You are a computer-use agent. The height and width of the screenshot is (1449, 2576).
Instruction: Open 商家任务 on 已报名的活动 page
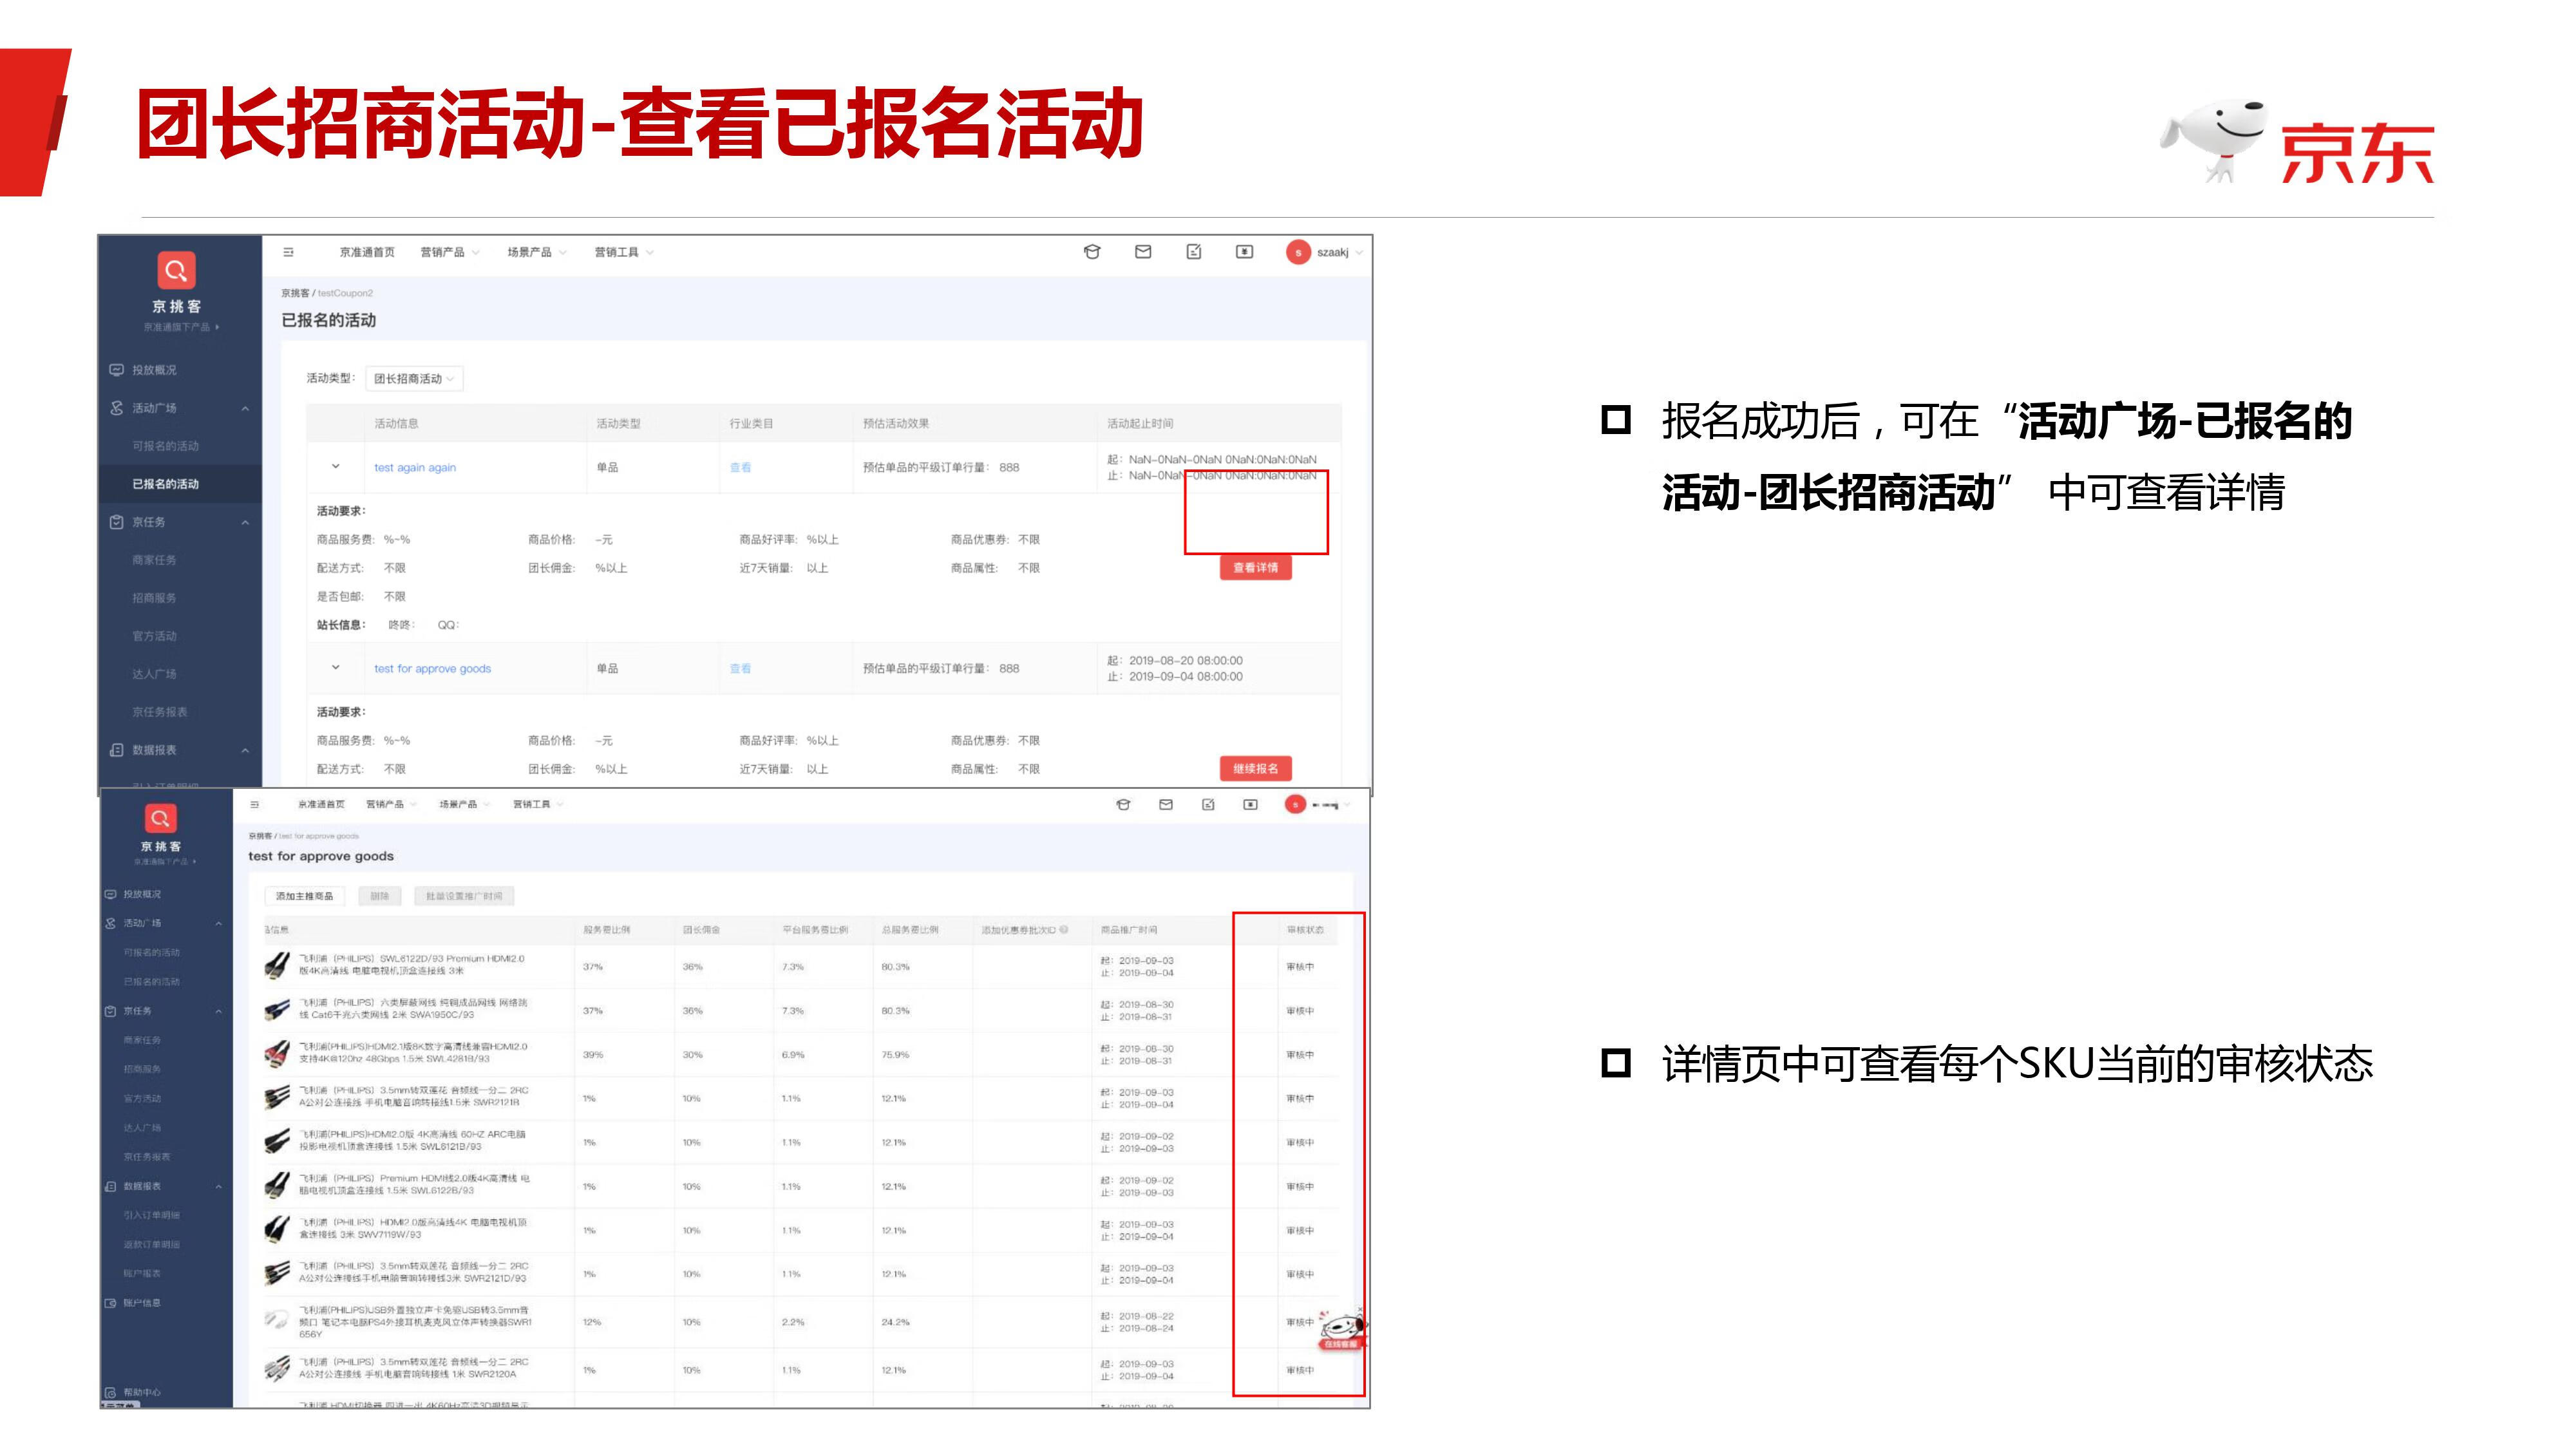click(154, 560)
